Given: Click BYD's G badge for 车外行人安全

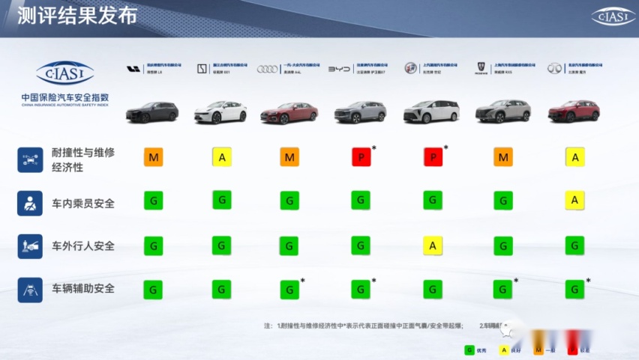Looking at the screenshot, I should click(361, 245).
